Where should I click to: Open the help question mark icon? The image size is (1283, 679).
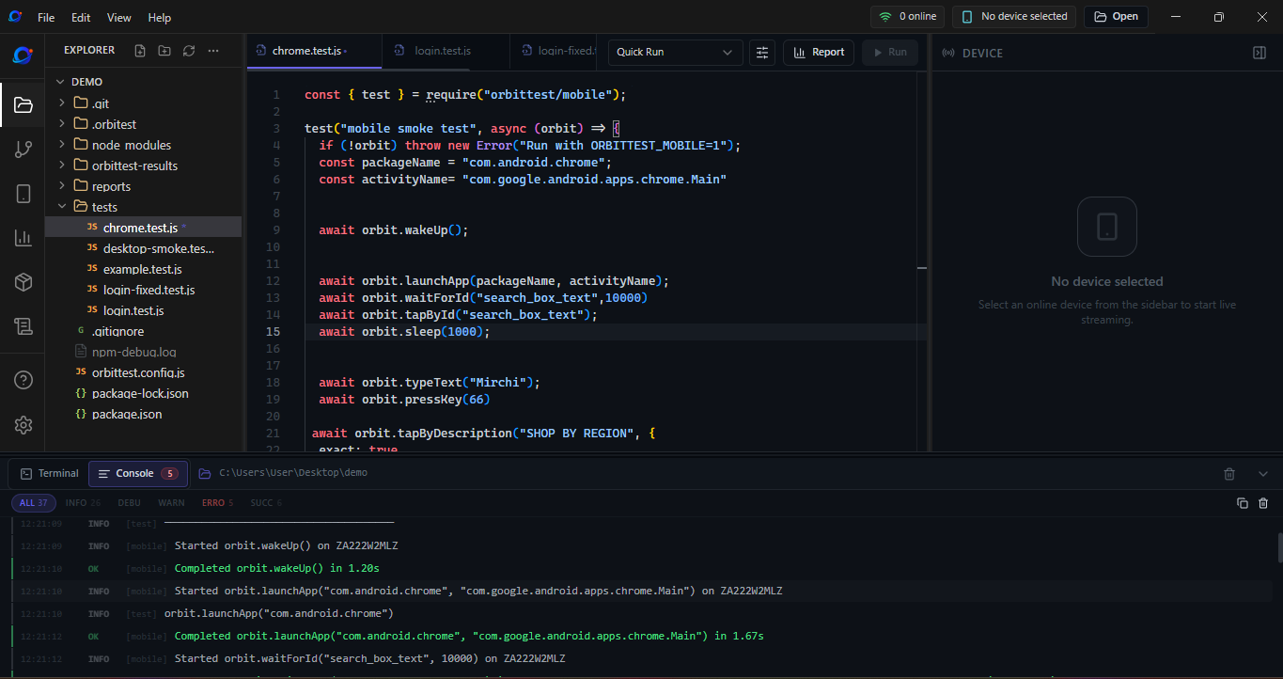23,381
